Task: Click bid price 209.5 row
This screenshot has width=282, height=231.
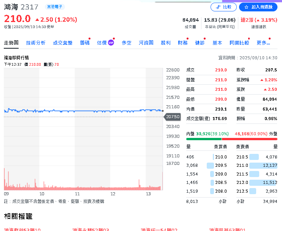Action: (206, 165)
